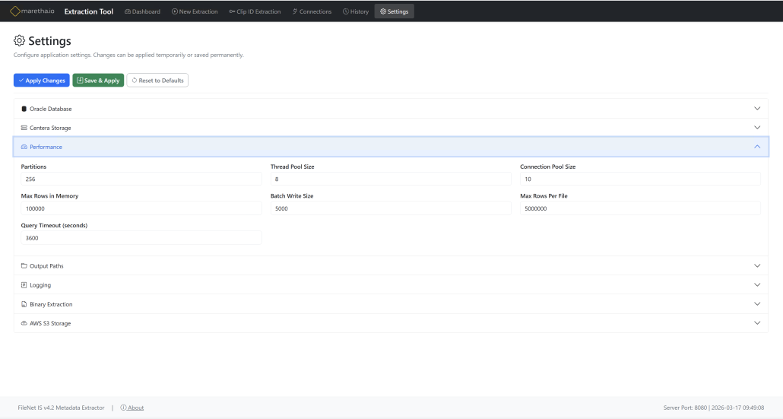
Task: Click the Centera Storage section title
Action: [50, 128]
